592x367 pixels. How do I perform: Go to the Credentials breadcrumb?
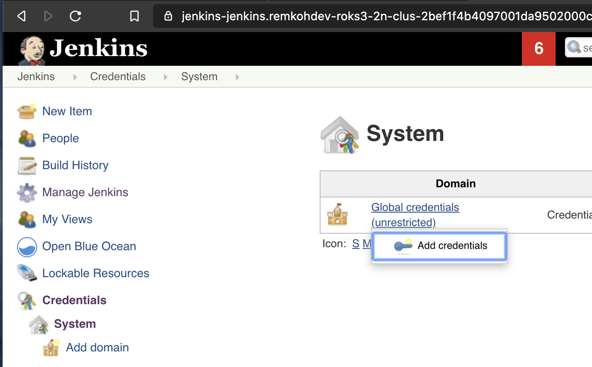click(x=118, y=76)
